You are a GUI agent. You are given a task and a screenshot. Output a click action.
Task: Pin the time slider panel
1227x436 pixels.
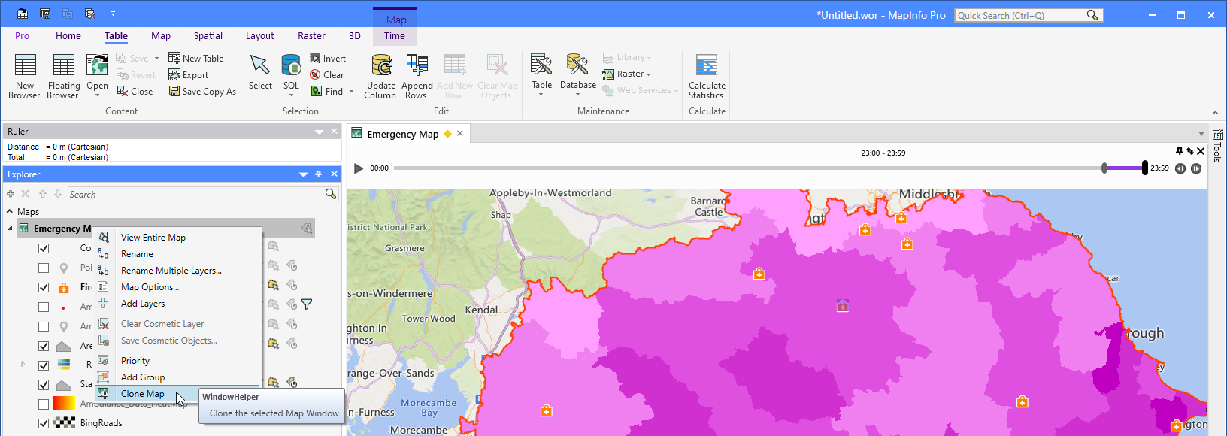tap(1180, 151)
